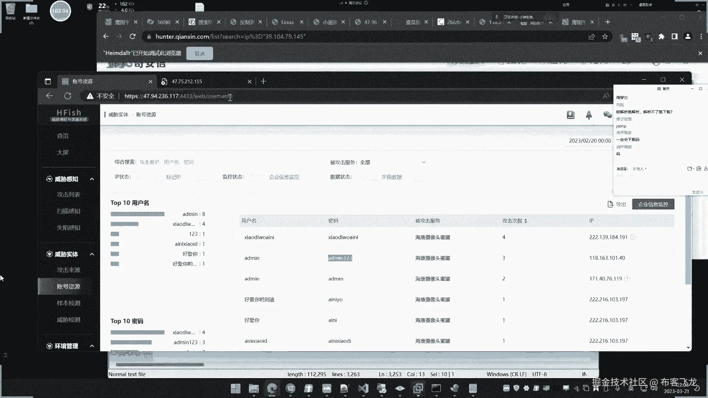Image resolution: width=708 pixels, height=398 pixels.
Task: Click the Chrome extensions puzzle icon
Action: [662, 36]
